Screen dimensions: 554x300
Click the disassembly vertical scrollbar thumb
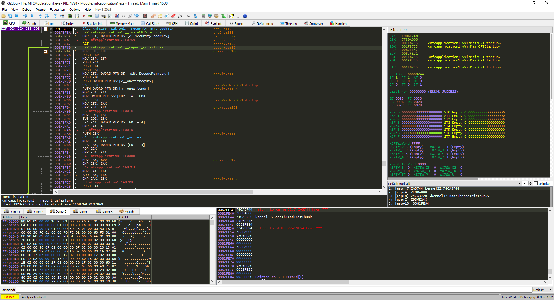click(384, 164)
